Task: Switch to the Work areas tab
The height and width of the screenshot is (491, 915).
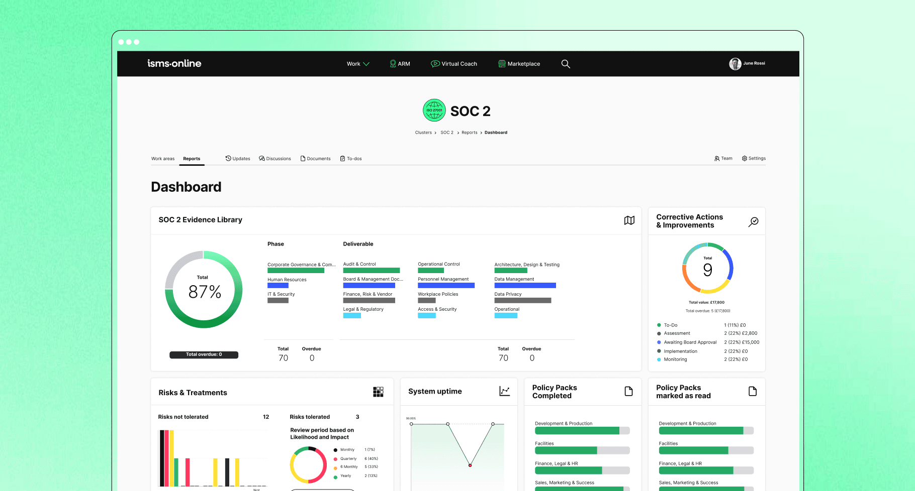Action: [x=162, y=158]
